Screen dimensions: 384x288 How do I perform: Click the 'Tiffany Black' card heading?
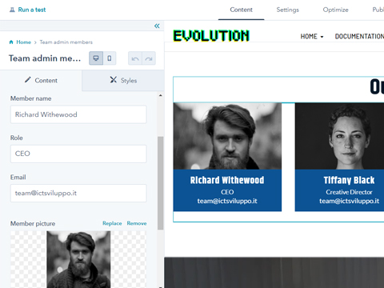[x=349, y=180]
